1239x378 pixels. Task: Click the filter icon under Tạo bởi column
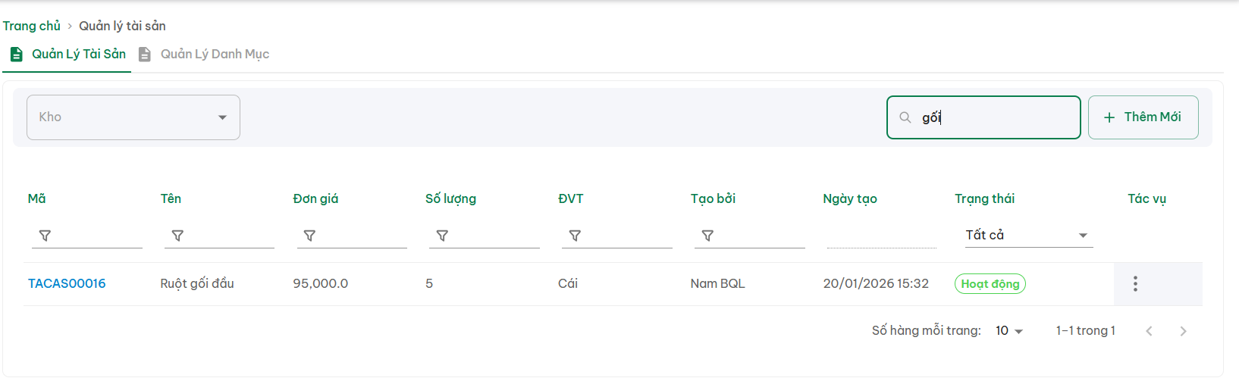(x=707, y=236)
